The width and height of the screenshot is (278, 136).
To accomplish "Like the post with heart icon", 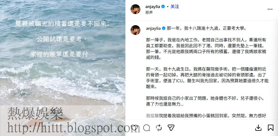I will [134, 128].
